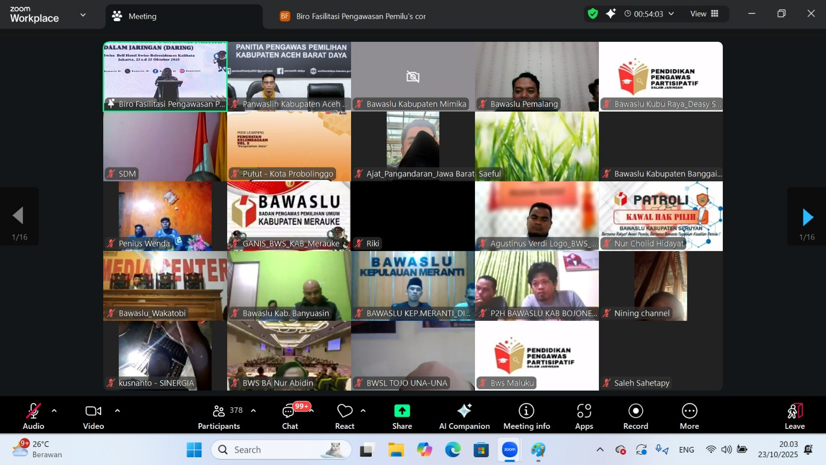Image resolution: width=826 pixels, height=465 pixels.
Task: Open the More options menu
Action: click(x=689, y=415)
